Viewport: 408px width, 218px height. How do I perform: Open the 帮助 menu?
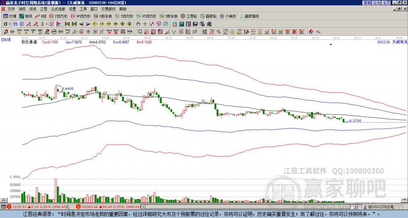click(123, 9)
